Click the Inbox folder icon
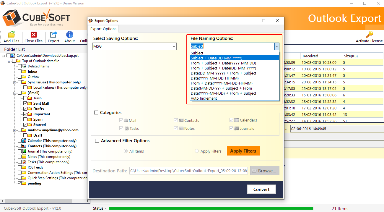 (x=24, y=72)
